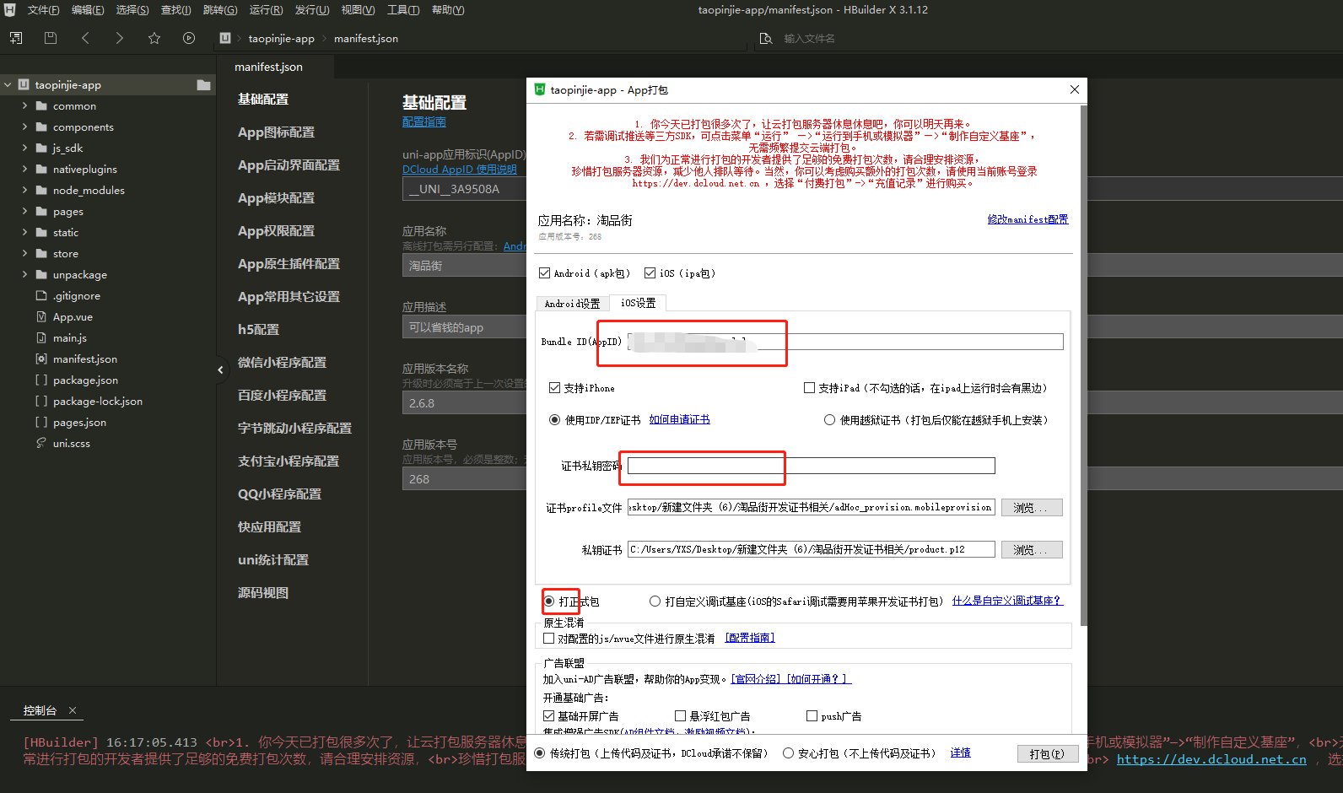Switch to Android设置 tab

(x=572, y=303)
